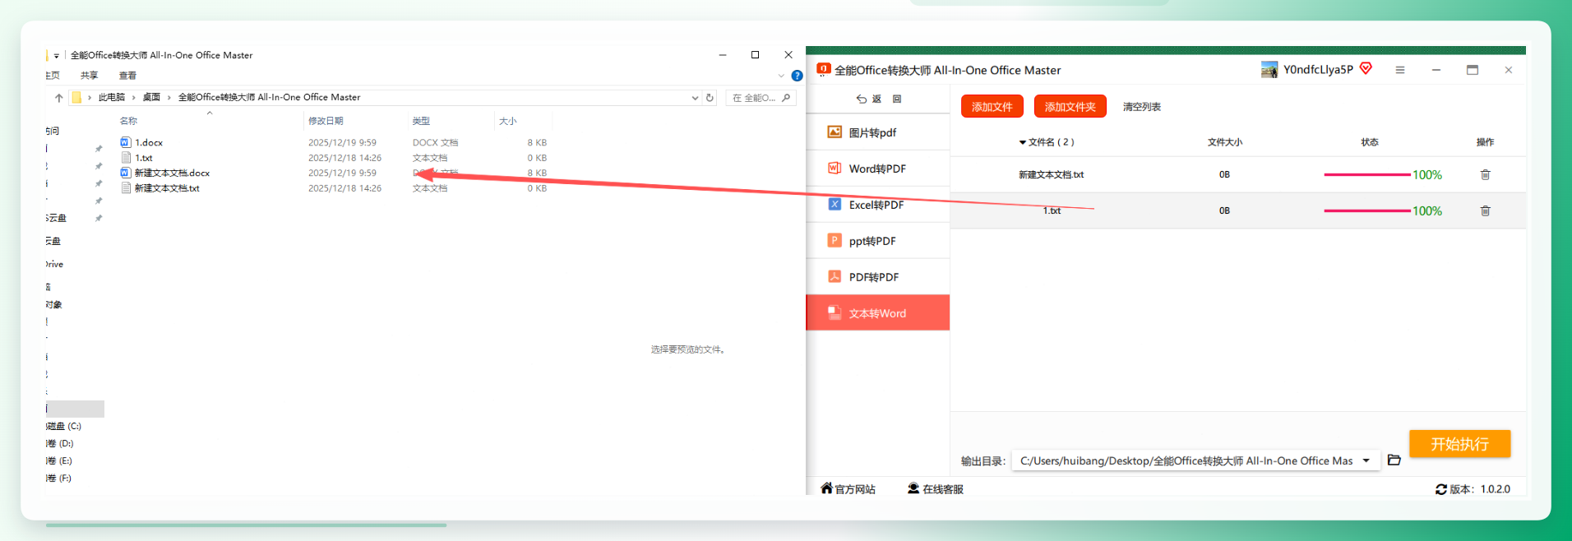Viewport: 1572px width, 541px height.
Task: Click the address bar folder icon
Action: (x=76, y=97)
